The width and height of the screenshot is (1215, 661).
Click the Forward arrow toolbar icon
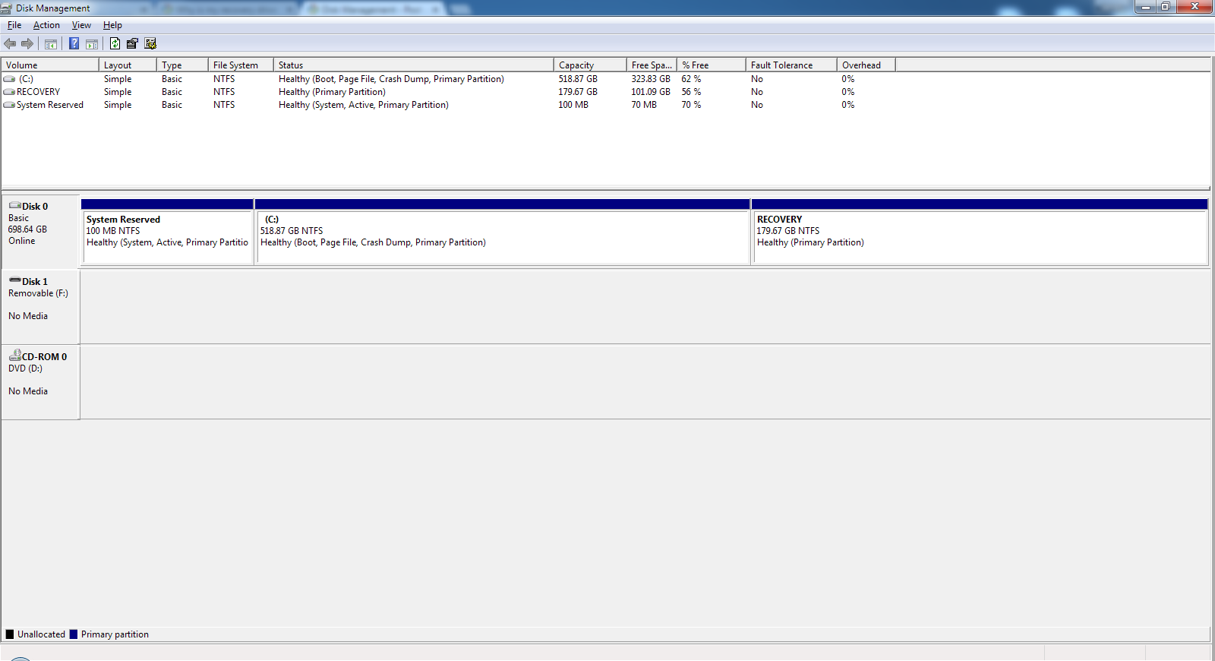pyautogui.click(x=27, y=44)
